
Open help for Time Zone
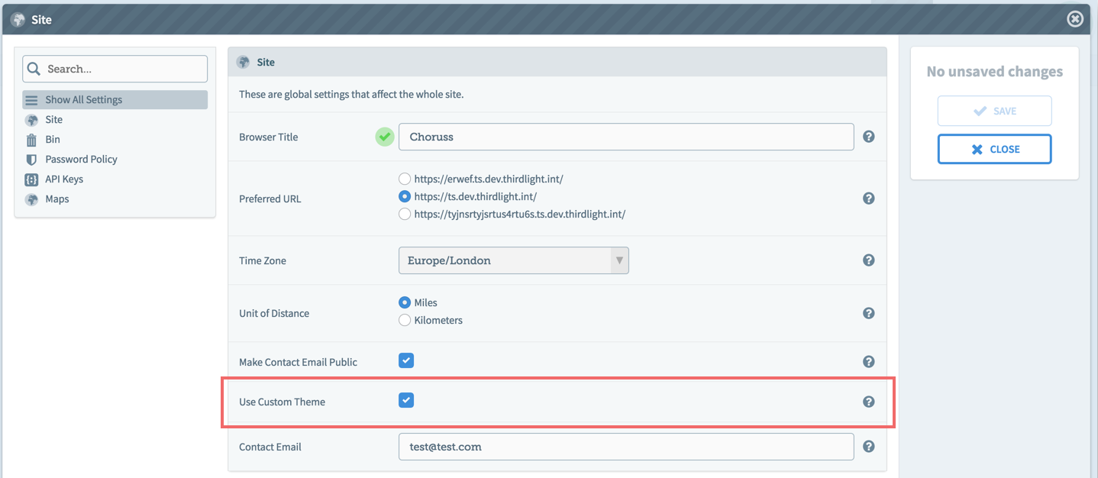pyautogui.click(x=868, y=260)
